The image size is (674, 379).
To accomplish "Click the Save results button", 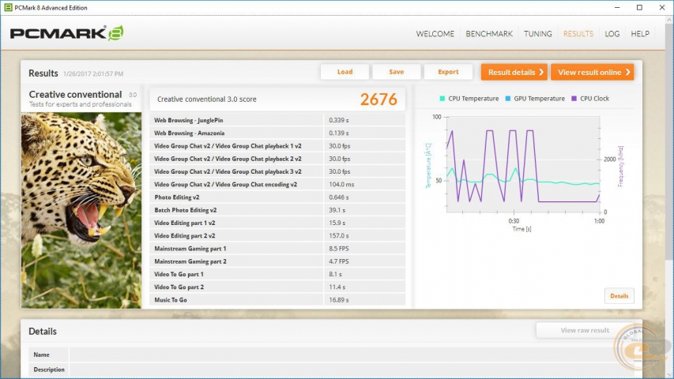I will coord(397,72).
